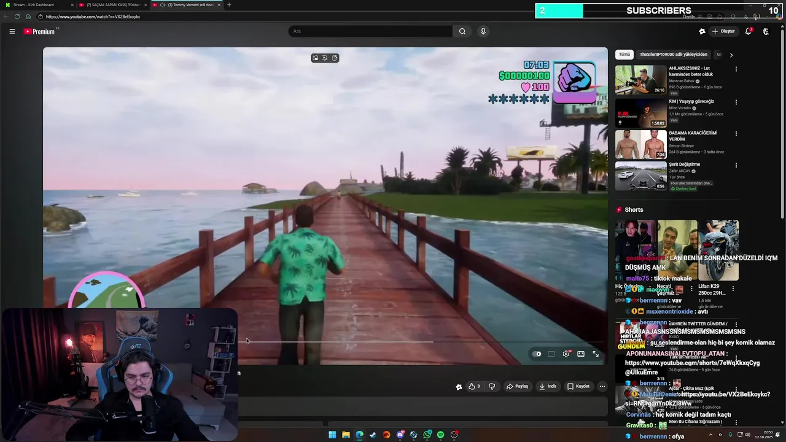Open Windows Start menu
This screenshot has width=786, height=442.
pos(332,435)
